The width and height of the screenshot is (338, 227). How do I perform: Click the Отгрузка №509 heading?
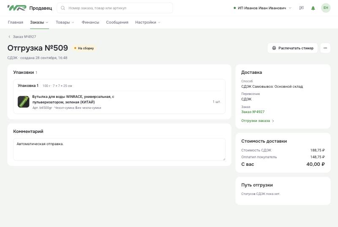[x=38, y=48]
